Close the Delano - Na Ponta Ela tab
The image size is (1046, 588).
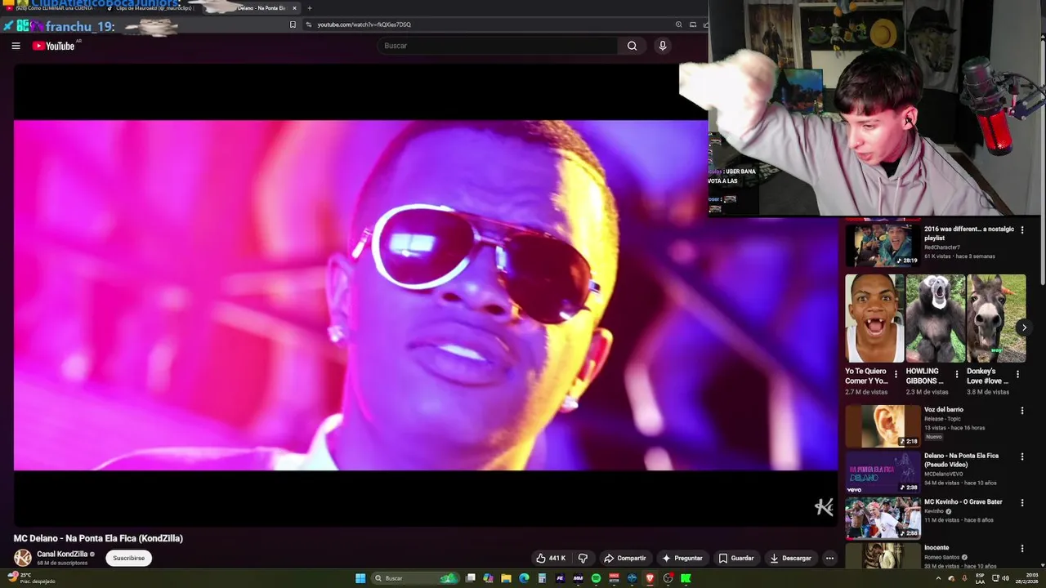[295, 8]
